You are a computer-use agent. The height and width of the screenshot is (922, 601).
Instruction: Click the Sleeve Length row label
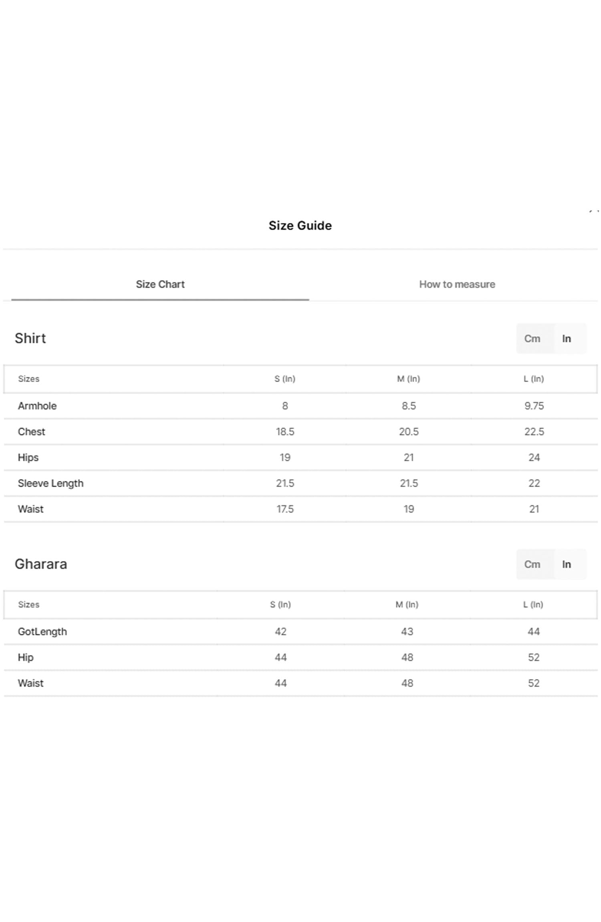(x=51, y=483)
